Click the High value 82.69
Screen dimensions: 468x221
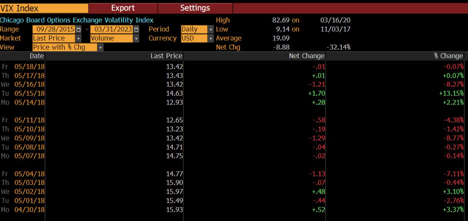click(281, 20)
